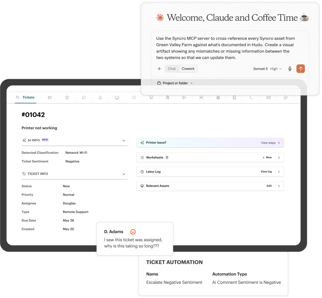This screenshot has width=322, height=298.
Task: Open the shopping cart tab
Action: (x=151, y=98)
